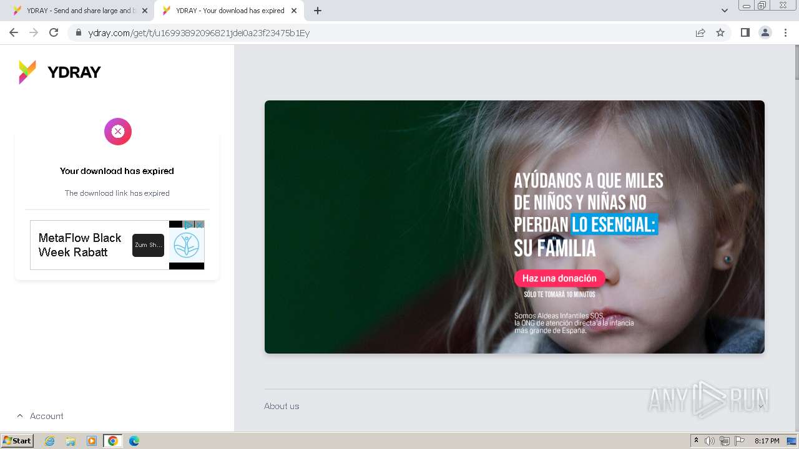Click the volume speaker tray icon
799x449 pixels.
(710, 441)
